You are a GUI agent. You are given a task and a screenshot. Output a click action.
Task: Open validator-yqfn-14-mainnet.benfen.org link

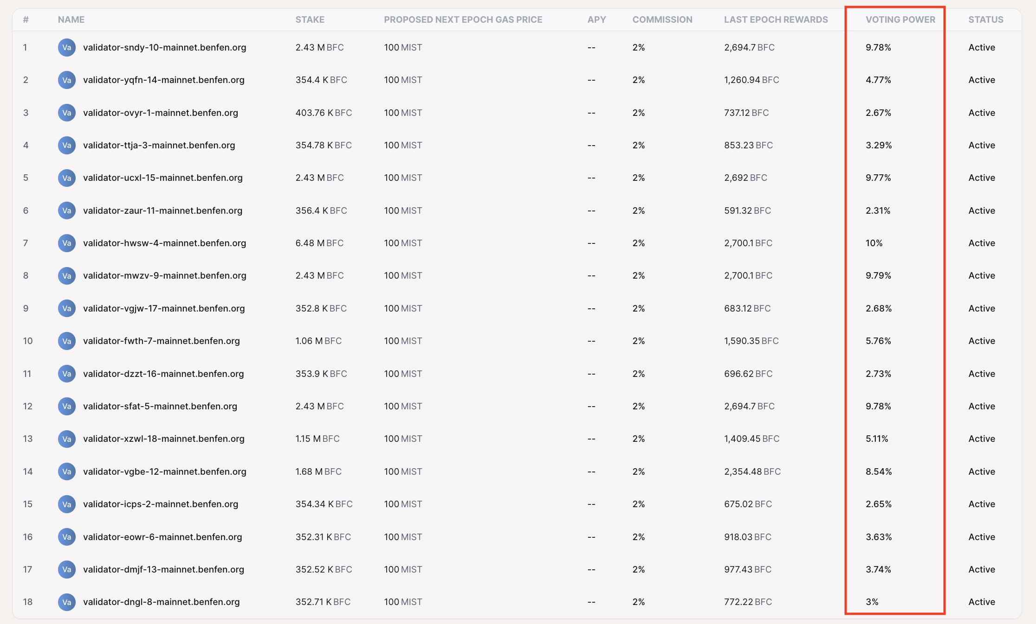(x=163, y=80)
